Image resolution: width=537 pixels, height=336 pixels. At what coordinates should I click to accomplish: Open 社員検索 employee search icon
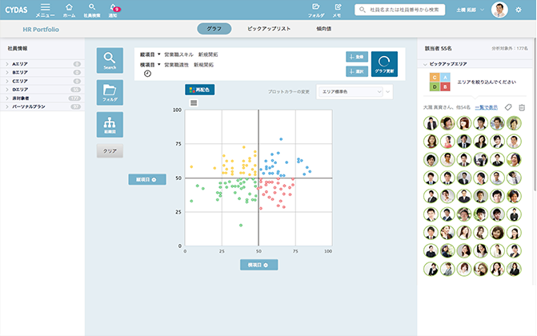92,10
